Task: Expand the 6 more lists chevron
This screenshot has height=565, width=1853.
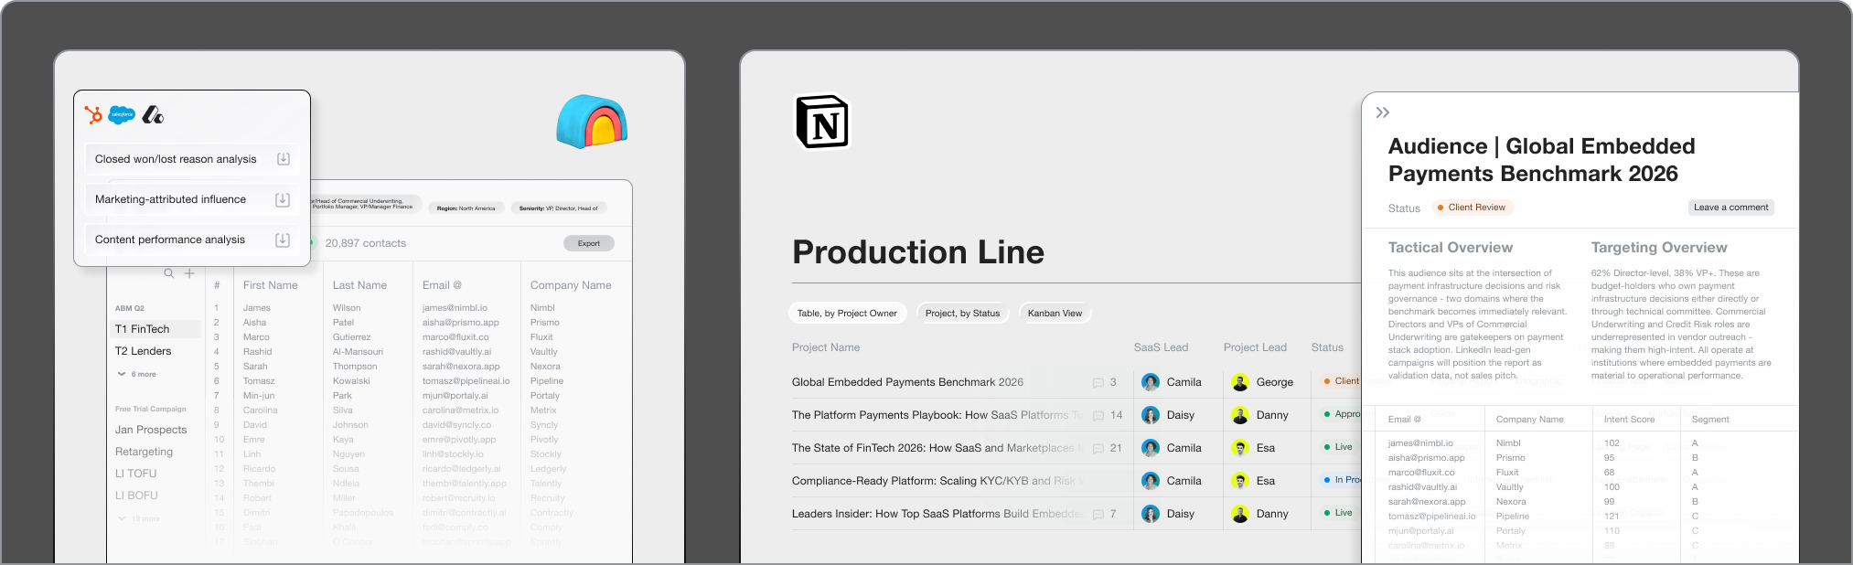Action: (x=122, y=374)
